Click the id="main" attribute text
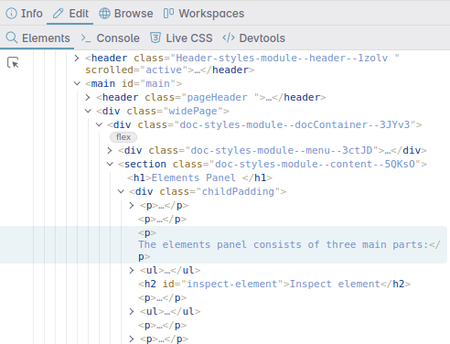 (x=148, y=83)
